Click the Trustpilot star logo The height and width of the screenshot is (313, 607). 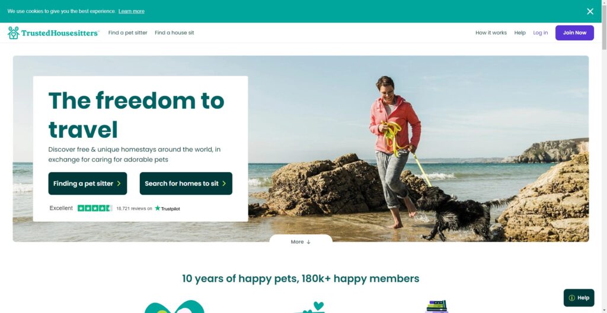[158, 208]
